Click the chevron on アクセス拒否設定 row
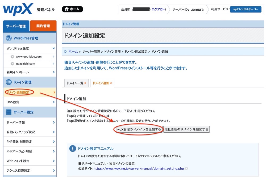Image resolution: width=266 pixels, height=177 pixels. [54, 171]
